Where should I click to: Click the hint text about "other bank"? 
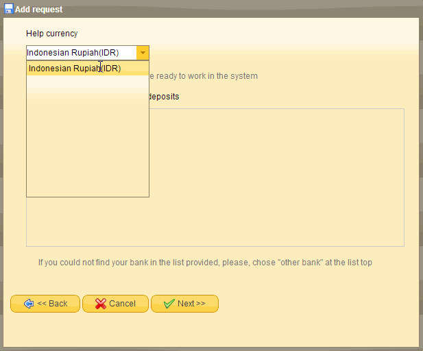click(205, 263)
